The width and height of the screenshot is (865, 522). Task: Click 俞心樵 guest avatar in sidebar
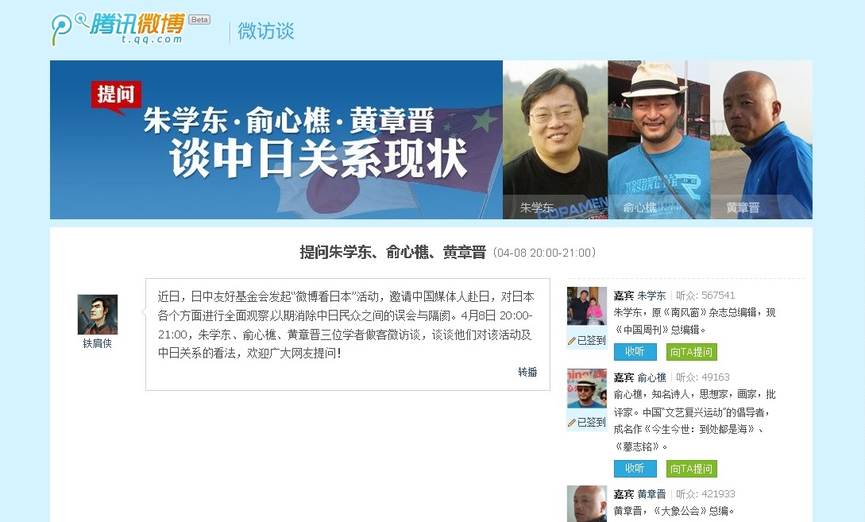point(587,388)
